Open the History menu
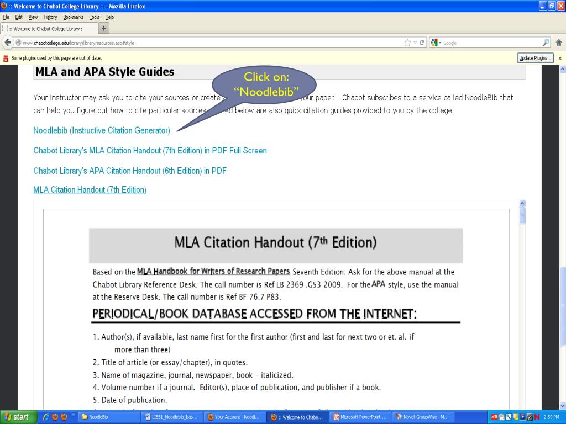 pyautogui.click(x=50, y=17)
